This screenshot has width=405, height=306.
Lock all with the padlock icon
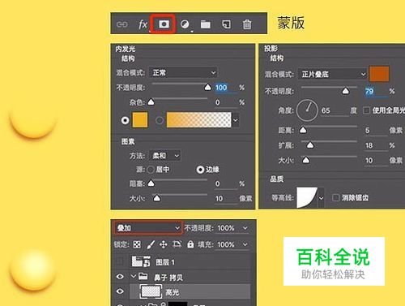(190, 244)
